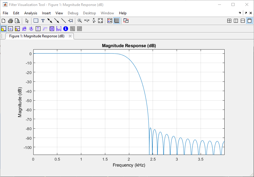This screenshot has height=177, width=254.
Task: Select the Edit Plot arrow pointer tool
Action: [27, 21]
